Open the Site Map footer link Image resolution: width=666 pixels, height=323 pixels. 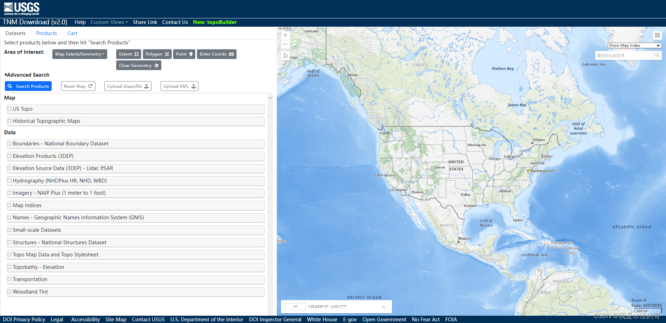pyautogui.click(x=116, y=320)
